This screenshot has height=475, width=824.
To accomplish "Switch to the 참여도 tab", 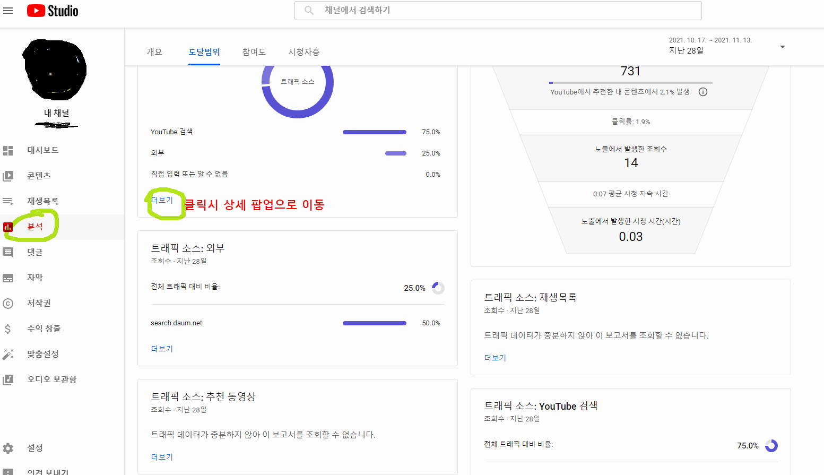I will [x=254, y=52].
